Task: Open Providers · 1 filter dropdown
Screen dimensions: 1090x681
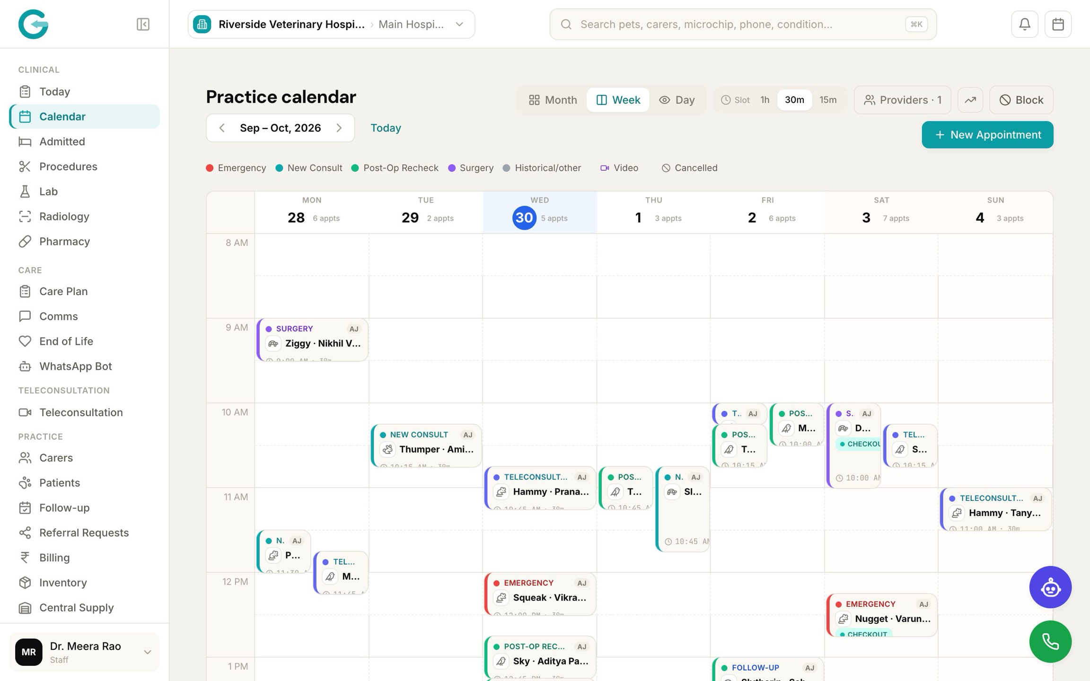Action: (902, 100)
